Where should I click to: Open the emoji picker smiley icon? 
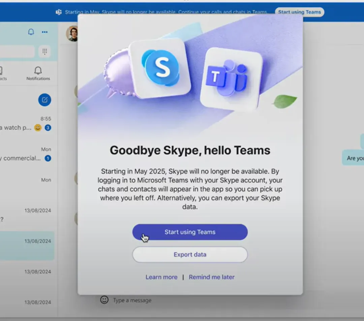104,300
